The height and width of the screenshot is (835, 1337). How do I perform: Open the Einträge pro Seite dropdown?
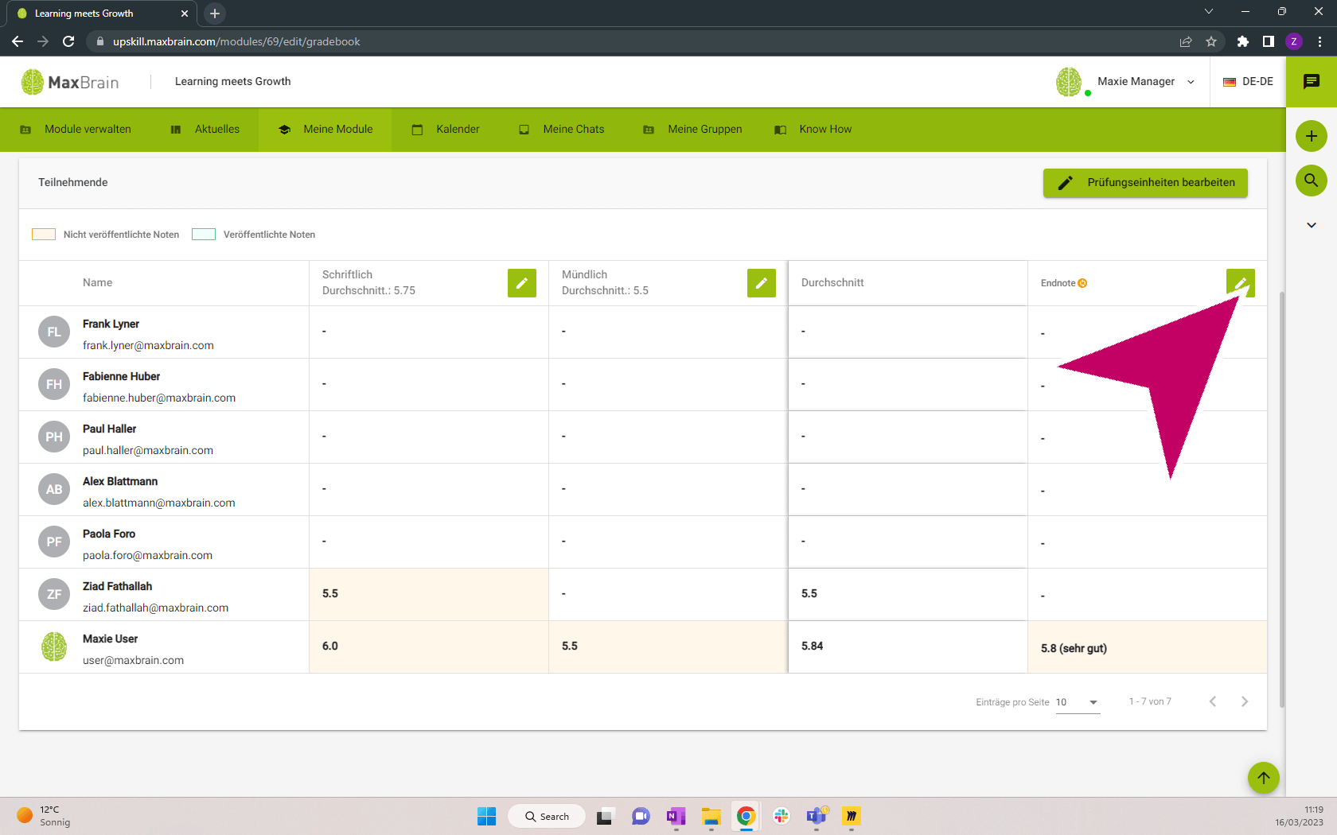[x=1078, y=702]
